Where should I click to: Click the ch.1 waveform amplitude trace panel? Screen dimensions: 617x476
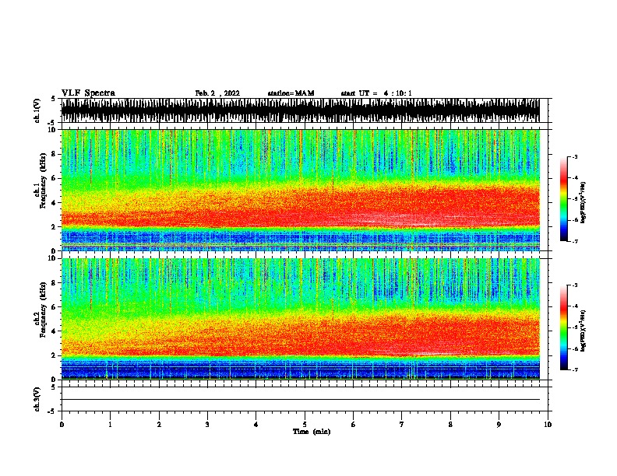(x=300, y=110)
